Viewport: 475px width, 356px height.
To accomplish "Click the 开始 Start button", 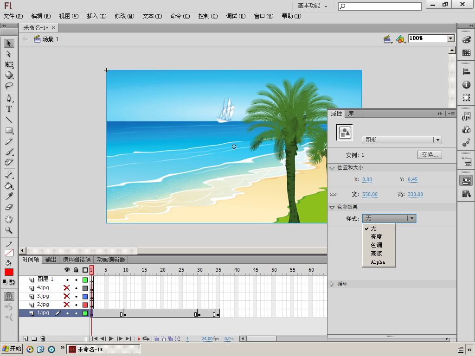I will tap(12, 349).
